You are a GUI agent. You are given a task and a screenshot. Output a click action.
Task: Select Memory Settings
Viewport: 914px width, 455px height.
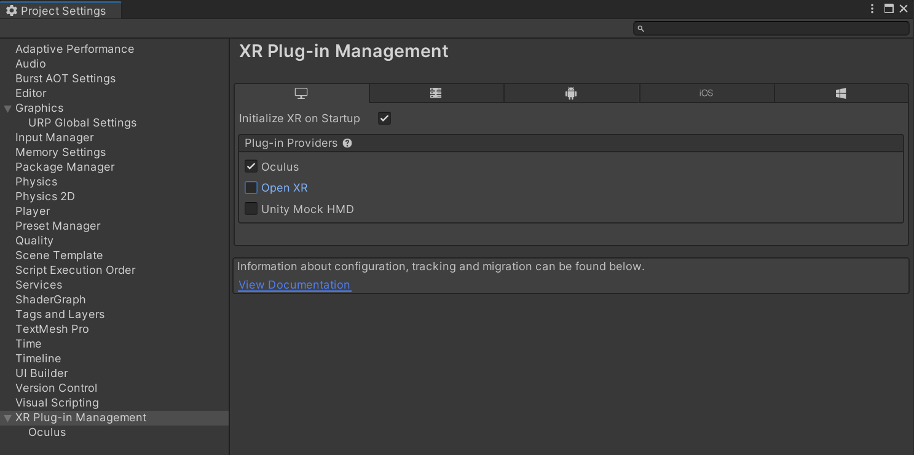(60, 152)
